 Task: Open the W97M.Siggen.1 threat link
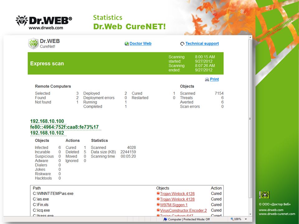click(x=174, y=205)
